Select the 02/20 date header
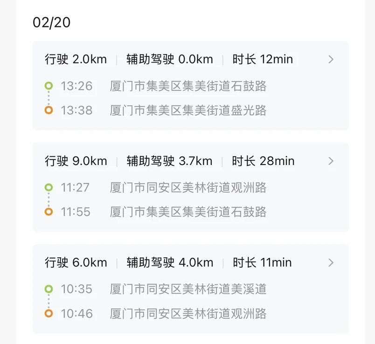 [x=52, y=22]
